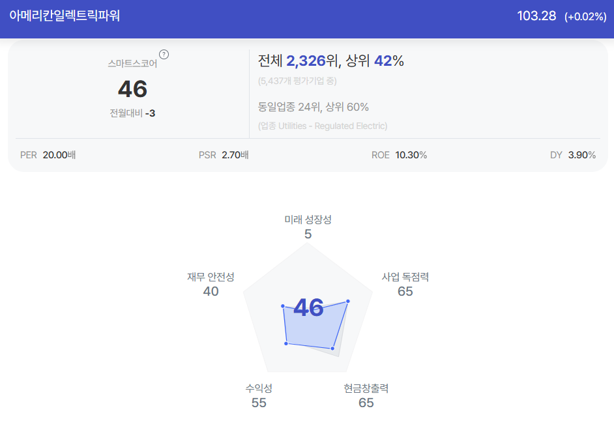This screenshot has height=428, width=614.
Task: Click the DY 3.90% metric
Action: pos(573,155)
